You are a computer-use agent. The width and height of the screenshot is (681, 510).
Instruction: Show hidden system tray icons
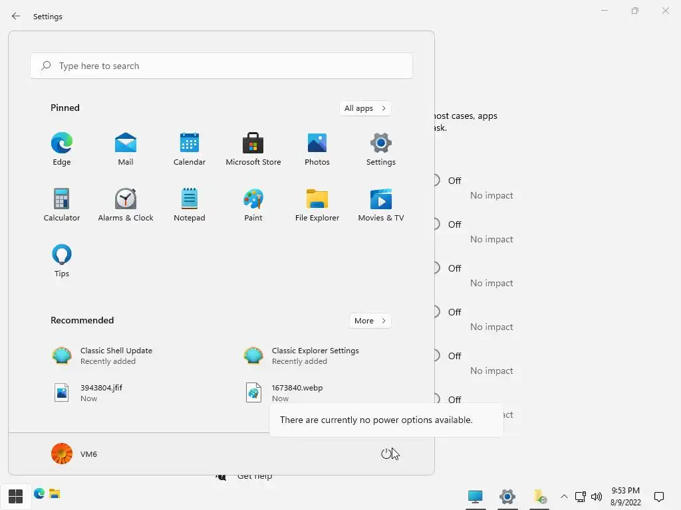pyautogui.click(x=564, y=497)
